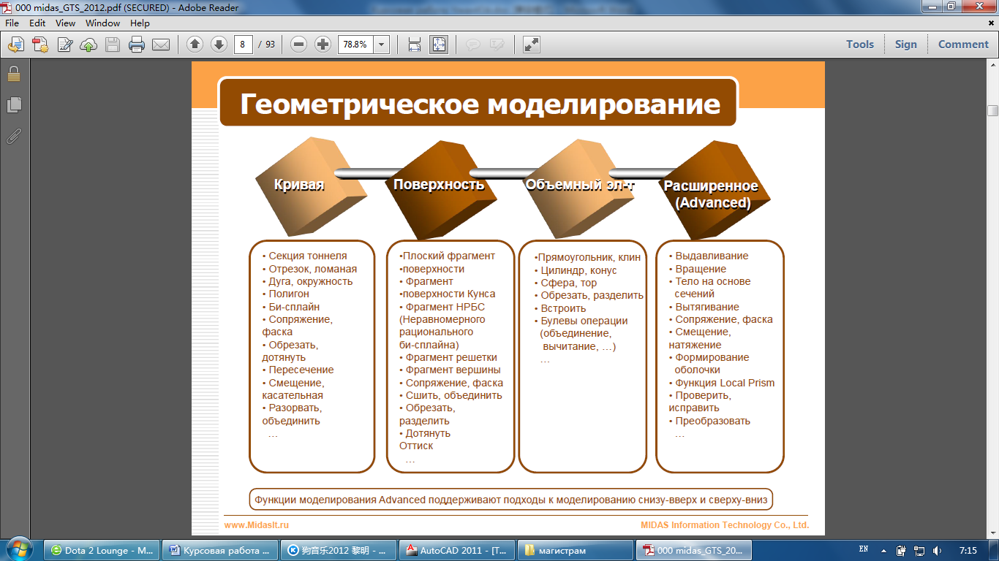The height and width of the screenshot is (561, 999).
Task: Click the Save file floppy icon
Action: pos(113,45)
